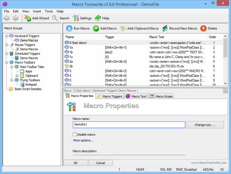
Task: Click the macro list vertical scrollbar
Action: (225, 61)
